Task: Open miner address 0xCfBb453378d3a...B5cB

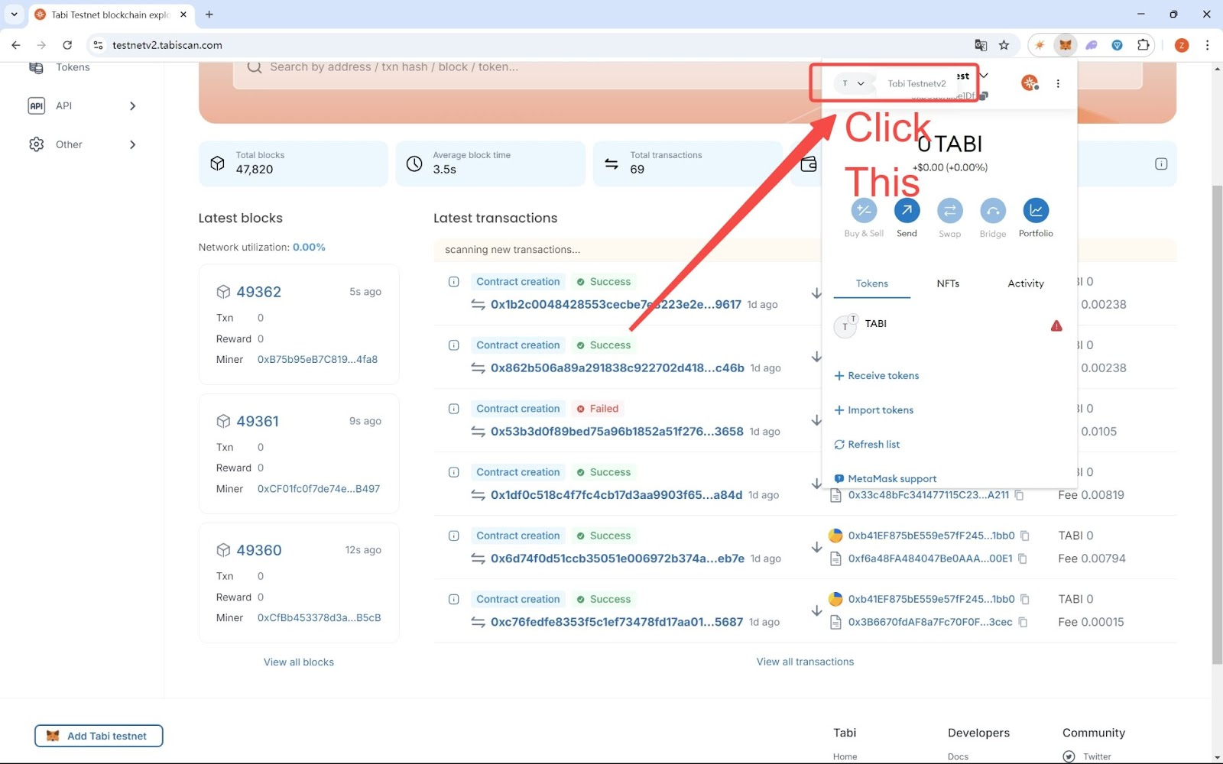Action: [319, 618]
